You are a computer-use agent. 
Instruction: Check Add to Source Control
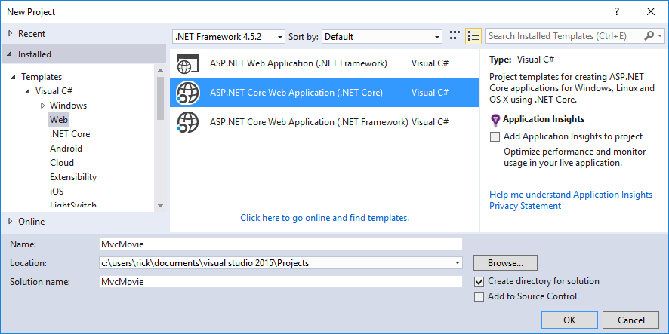tap(479, 297)
